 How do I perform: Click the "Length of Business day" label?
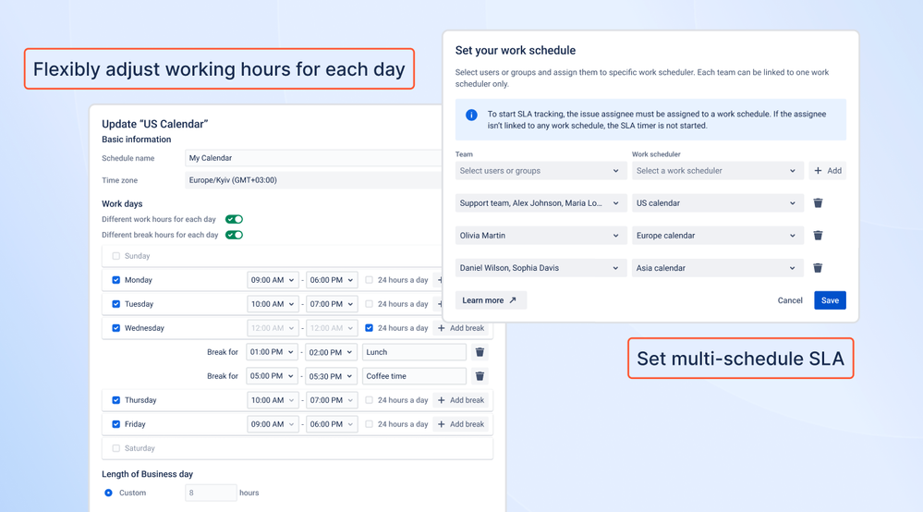tap(147, 474)
